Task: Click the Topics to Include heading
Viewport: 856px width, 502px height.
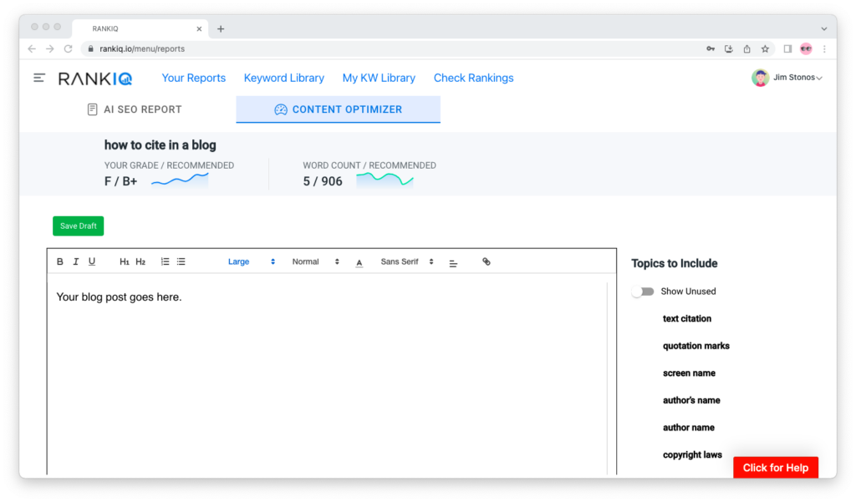Action: click(x=675, y=264)
